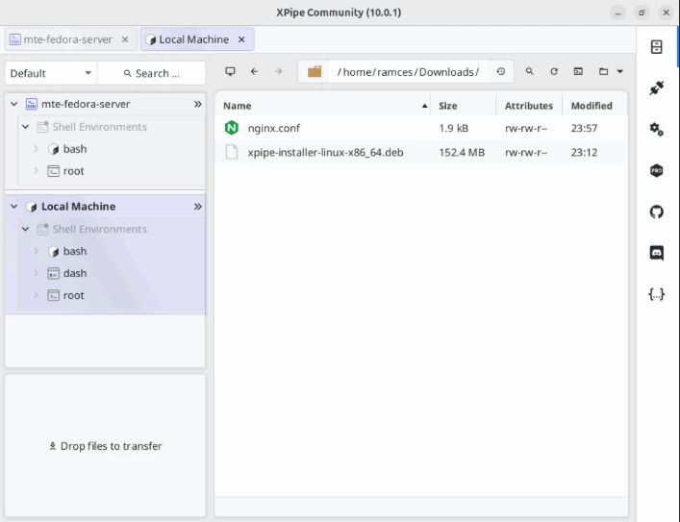
Task: Expand bash under Local Machine
Action: 36,251
